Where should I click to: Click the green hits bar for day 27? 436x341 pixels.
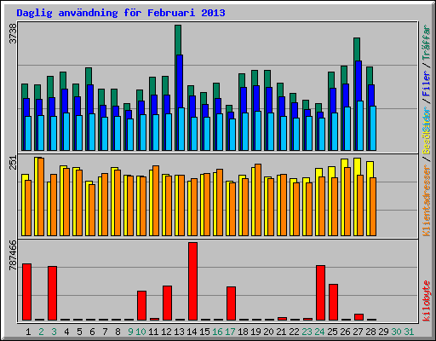click(x=357, y=49)
